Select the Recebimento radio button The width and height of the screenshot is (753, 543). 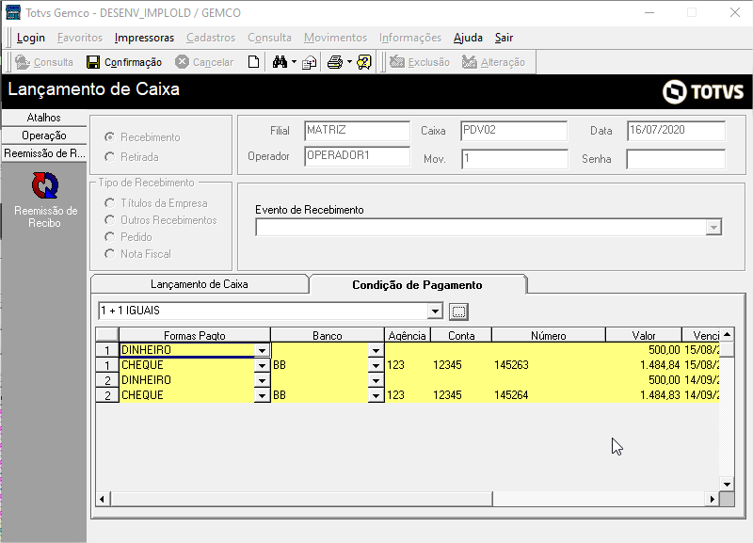pos(111,137)
